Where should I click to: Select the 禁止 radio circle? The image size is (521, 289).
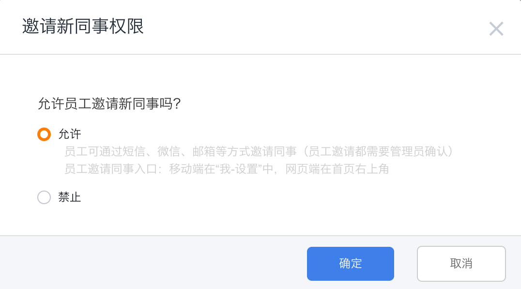[x=44, y=197]
